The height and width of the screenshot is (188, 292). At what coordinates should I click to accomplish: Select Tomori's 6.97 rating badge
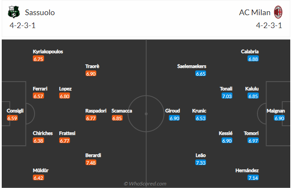pyautogui.click(x=253, y=140)
